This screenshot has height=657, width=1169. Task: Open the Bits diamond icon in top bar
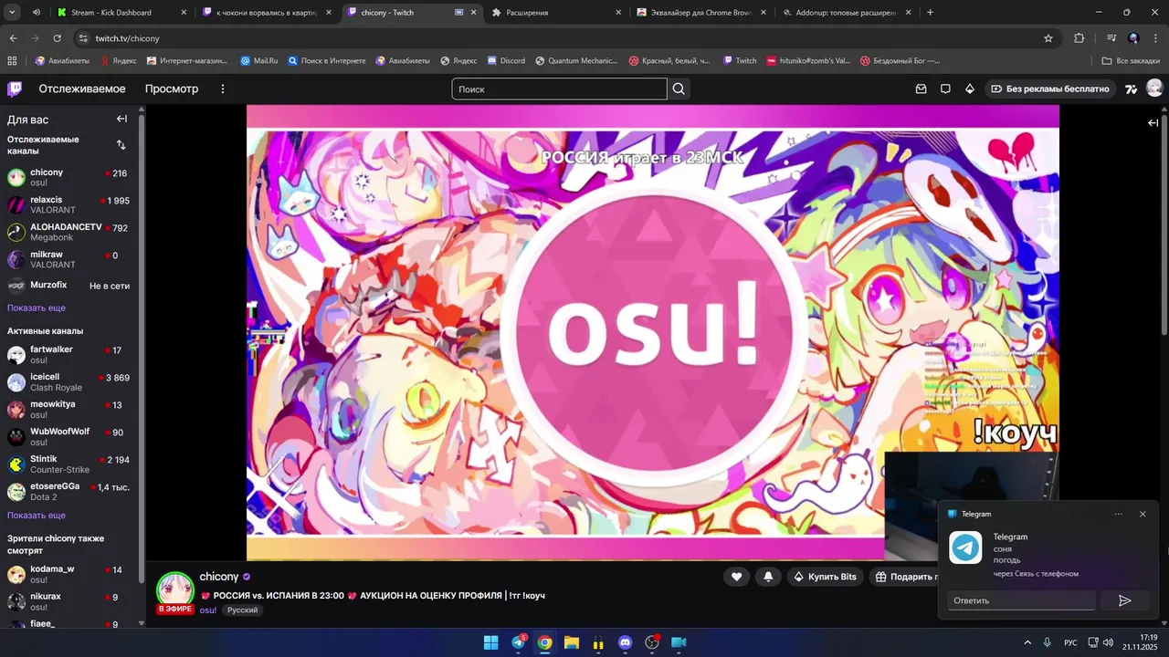[970, 89]
